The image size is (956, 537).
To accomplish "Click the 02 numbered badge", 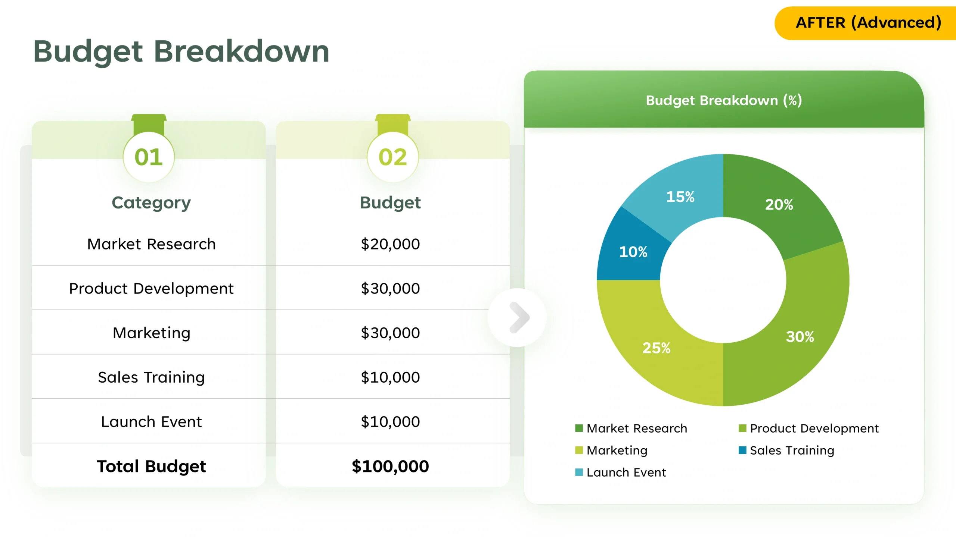I will pyautogui.click(x=392, y=157).
